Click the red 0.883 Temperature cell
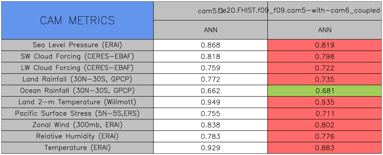 point(325,148)
